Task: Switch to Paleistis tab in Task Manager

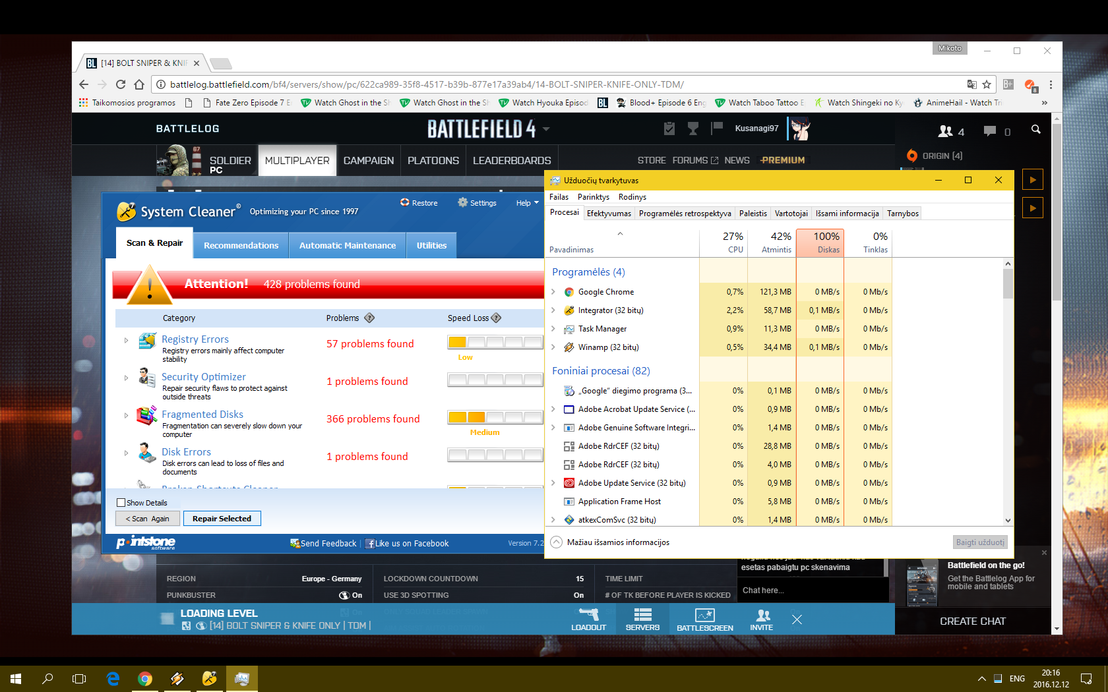Action: (753, 214)
